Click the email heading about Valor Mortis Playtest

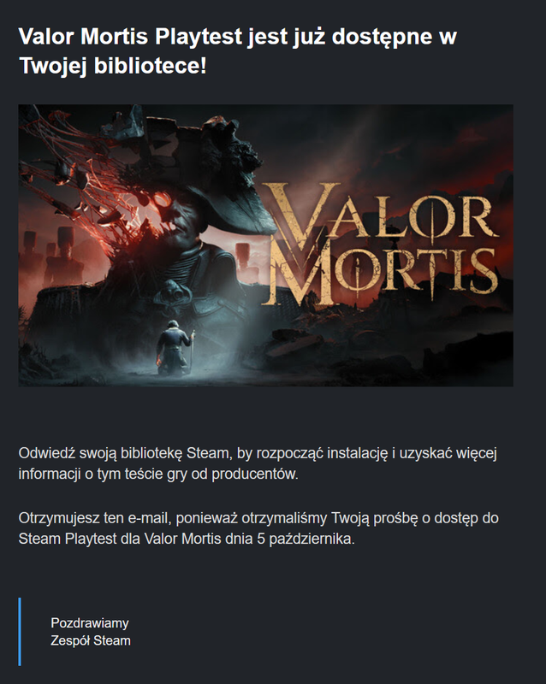(x=238, y=50)
